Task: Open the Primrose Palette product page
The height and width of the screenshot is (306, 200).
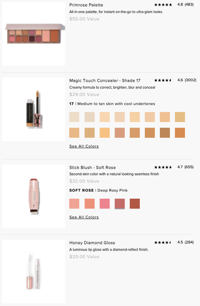Action: [86, 5]
